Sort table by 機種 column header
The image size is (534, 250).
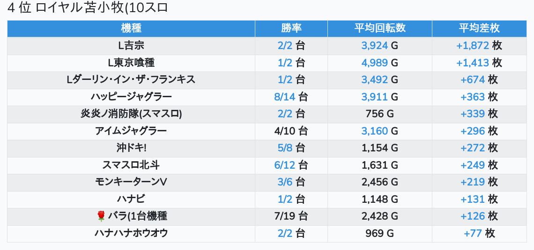click(x=131, y=29)
